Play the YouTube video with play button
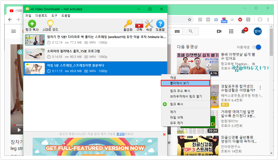The width and height of the screenshot is (278, 160). (19, 130)
